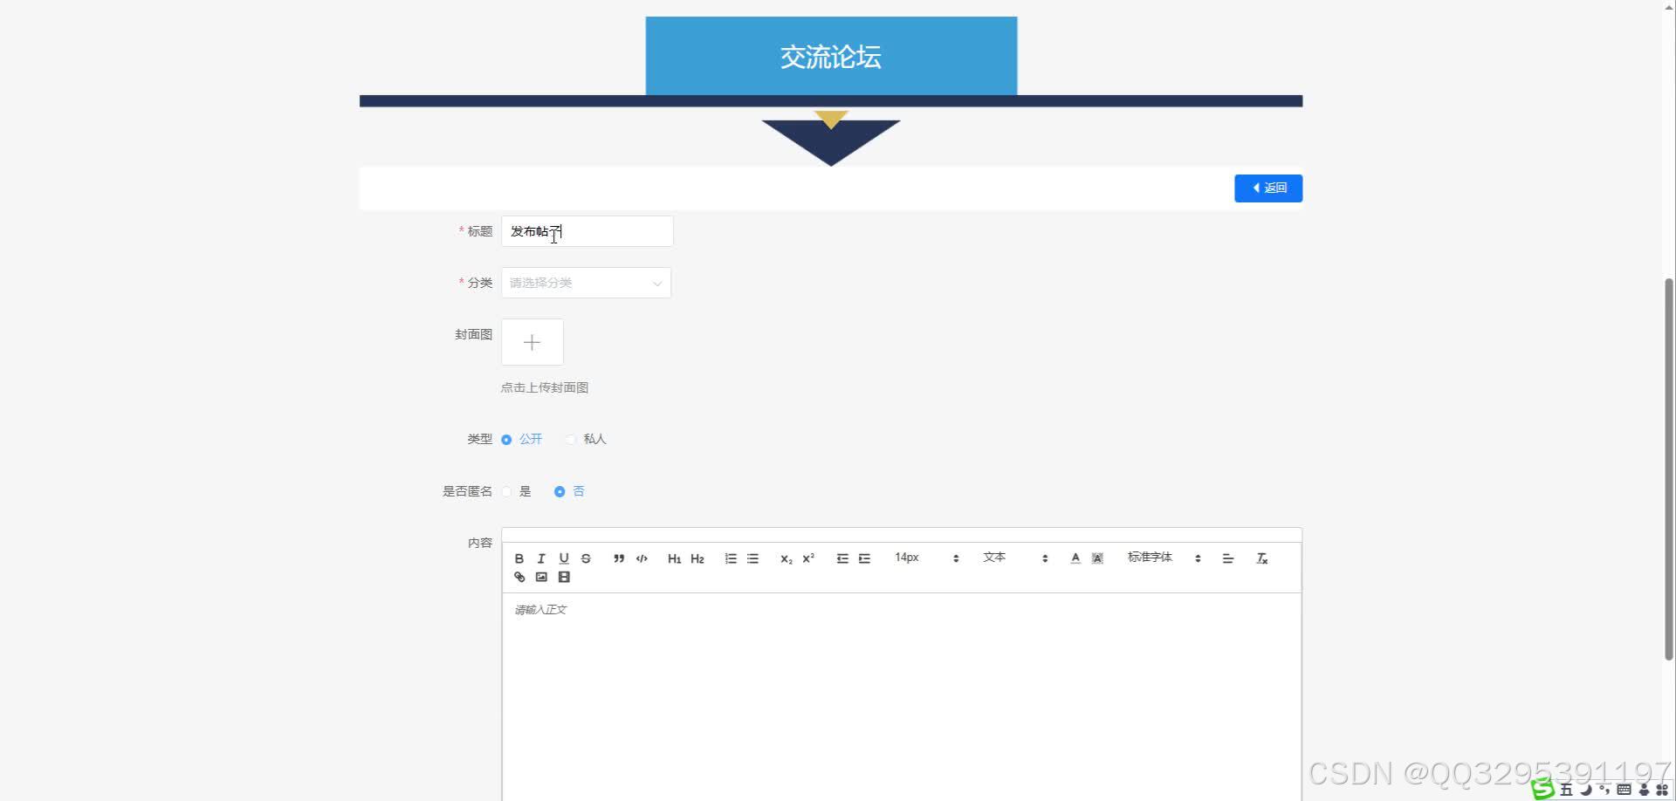Click the 返回 back button
The image size is (1676, 801).
click(x=1267, y=188)
